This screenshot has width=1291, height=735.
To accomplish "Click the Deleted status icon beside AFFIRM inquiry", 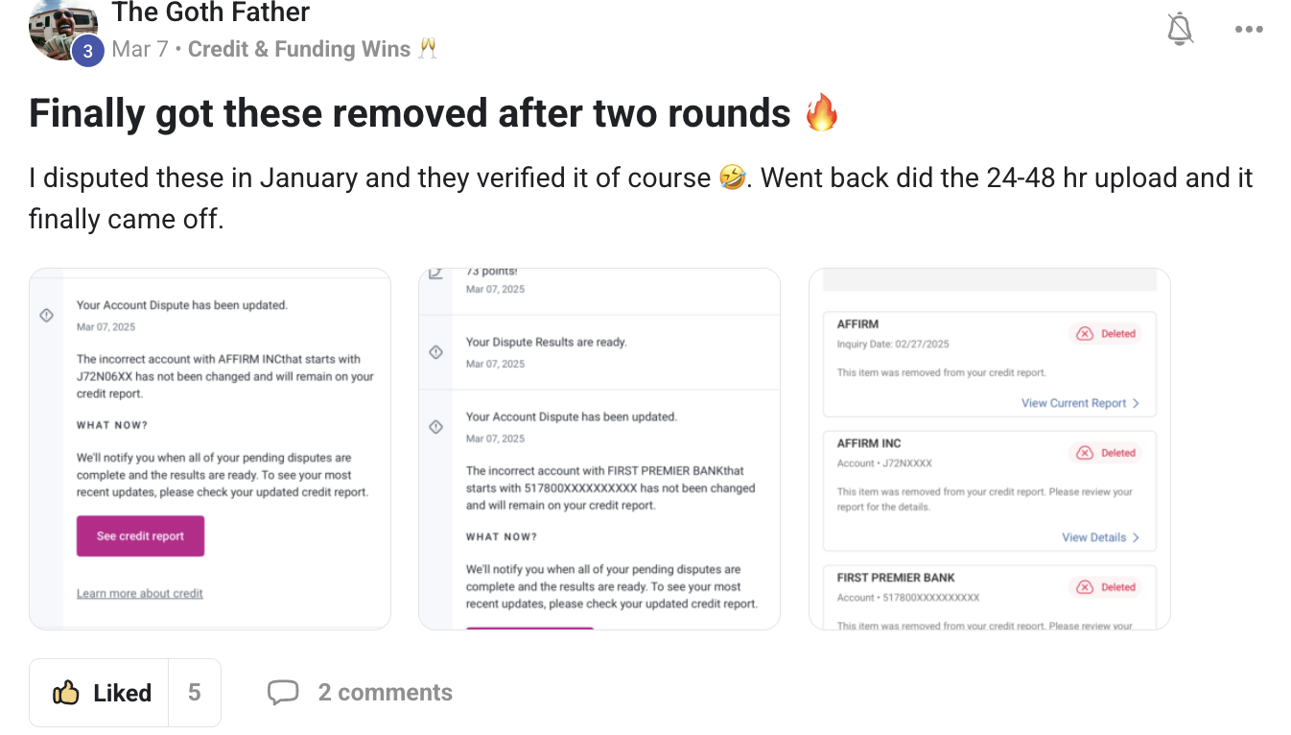I will (1085, 334).
